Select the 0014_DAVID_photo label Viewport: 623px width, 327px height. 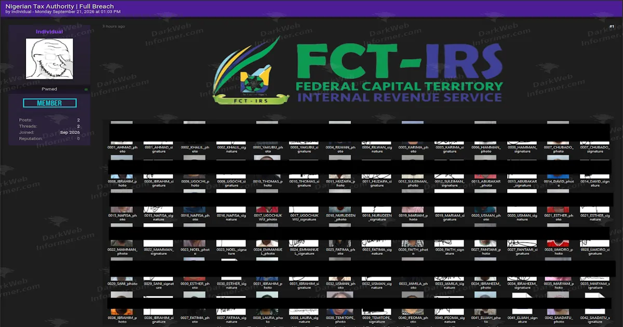pyautogui.click(x=559, y=183)
